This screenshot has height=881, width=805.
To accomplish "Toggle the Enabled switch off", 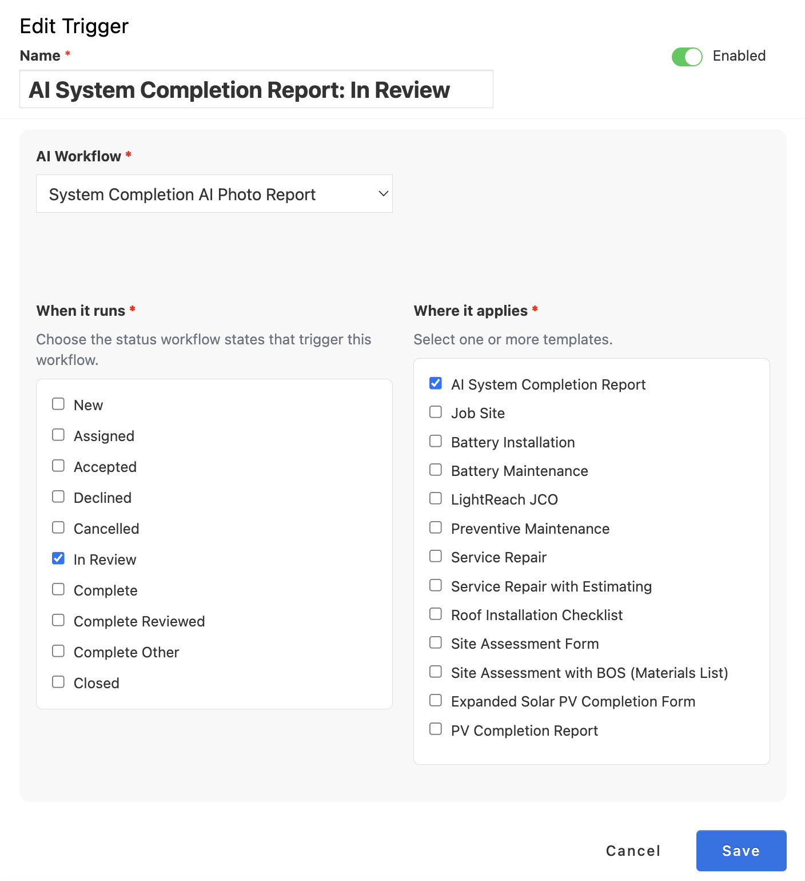I will tap(687, 57).
